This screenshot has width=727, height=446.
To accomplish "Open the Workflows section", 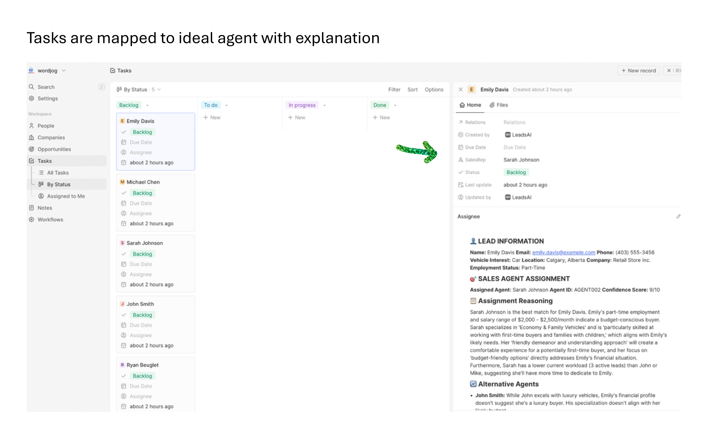I will pos(50,219).
